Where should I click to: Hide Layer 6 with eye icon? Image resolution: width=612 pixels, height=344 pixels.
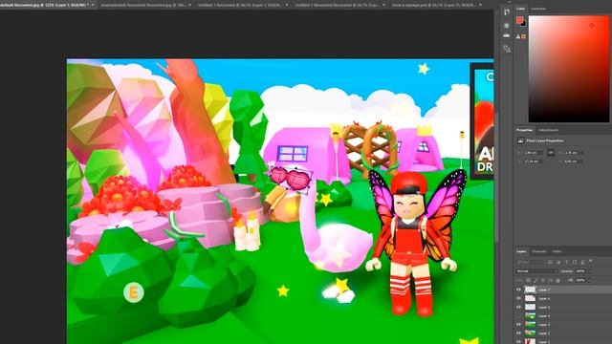point(518,298)
